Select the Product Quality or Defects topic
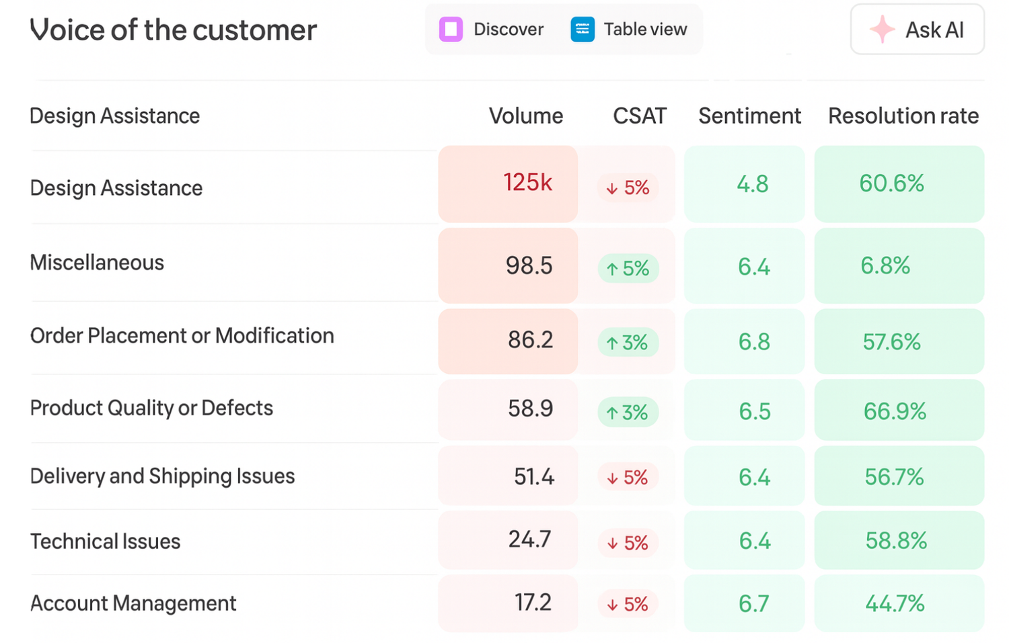The image size is (1009, 643). (151, 408)
